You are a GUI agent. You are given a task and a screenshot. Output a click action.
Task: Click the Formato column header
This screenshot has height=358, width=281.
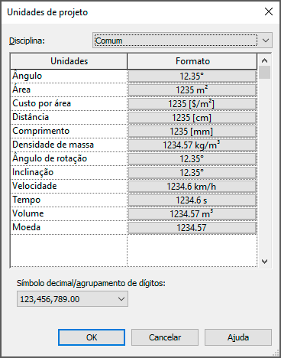coord(192,61)
